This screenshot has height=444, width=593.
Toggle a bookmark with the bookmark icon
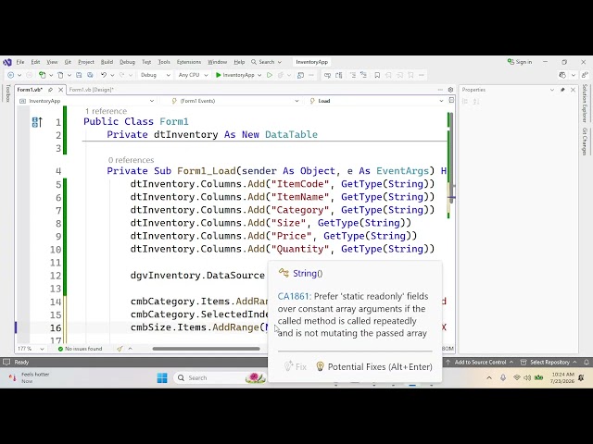[x=377, y=75]
